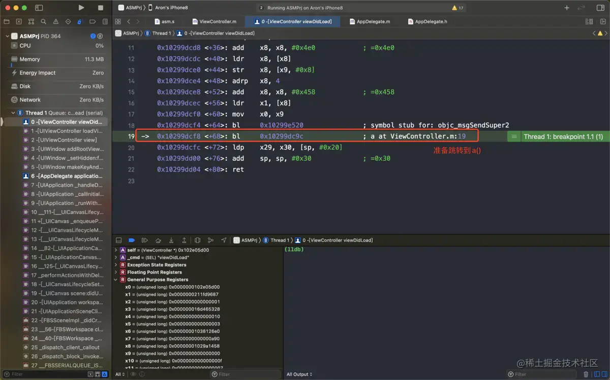Select the Memory gauge row
Screen dimensions: 610x380
(57, 59)
